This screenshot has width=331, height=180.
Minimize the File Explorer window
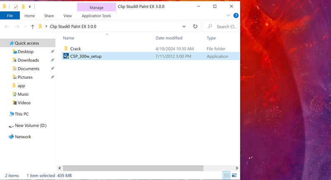tap(199, 6)
